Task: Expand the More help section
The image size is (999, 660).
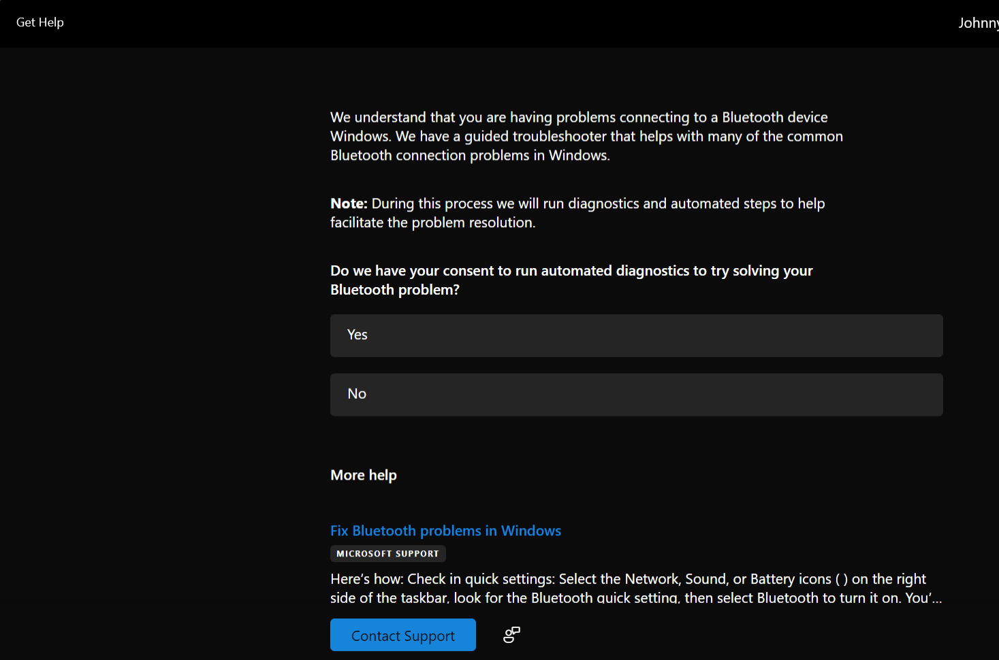Action: pos(364,475)
